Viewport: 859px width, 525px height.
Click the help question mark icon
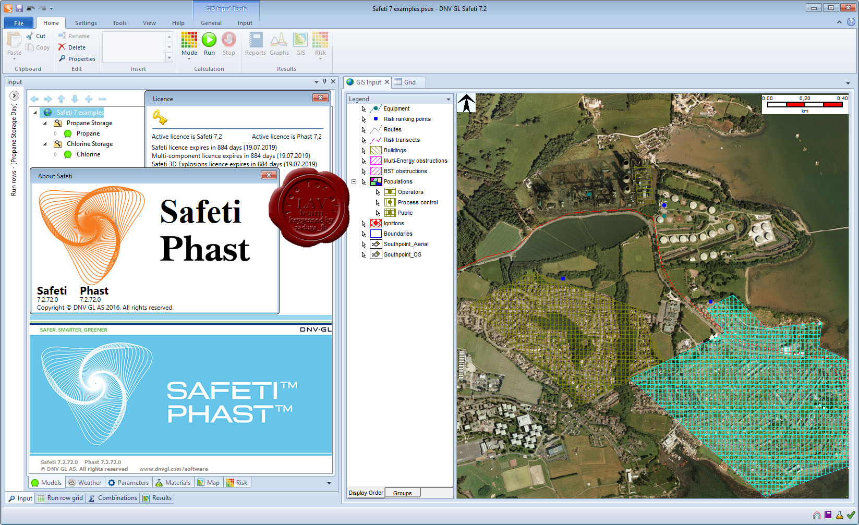coord(851,22)
